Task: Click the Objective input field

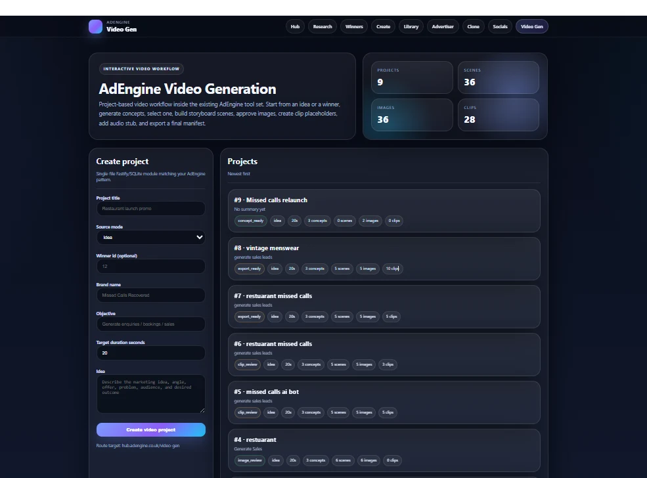Action: click(x=150, y=324)
